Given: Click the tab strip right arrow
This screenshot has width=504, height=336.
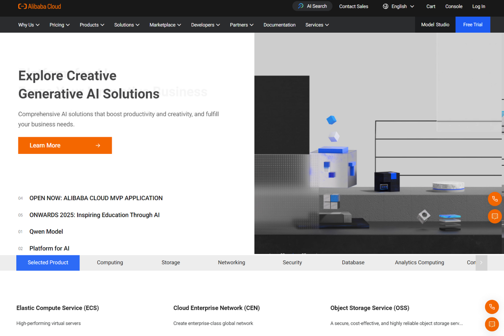Looking at the screenshot, I should [481, 262].
